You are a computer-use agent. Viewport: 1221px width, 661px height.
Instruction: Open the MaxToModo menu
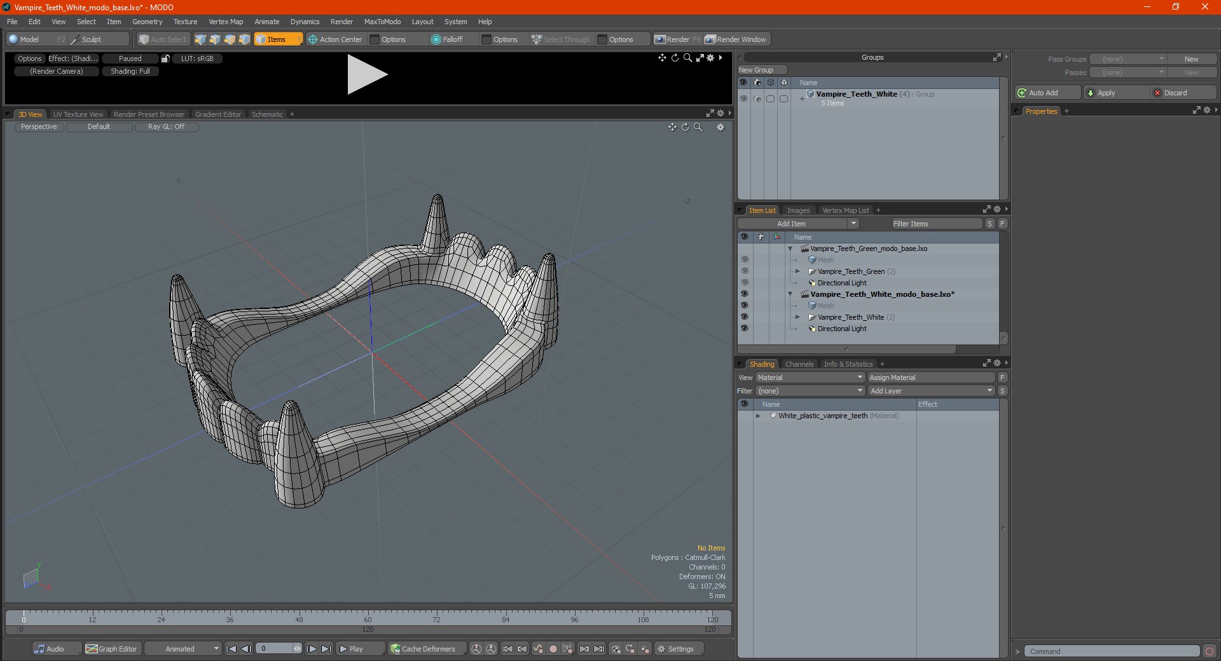[x=382, y=22]
